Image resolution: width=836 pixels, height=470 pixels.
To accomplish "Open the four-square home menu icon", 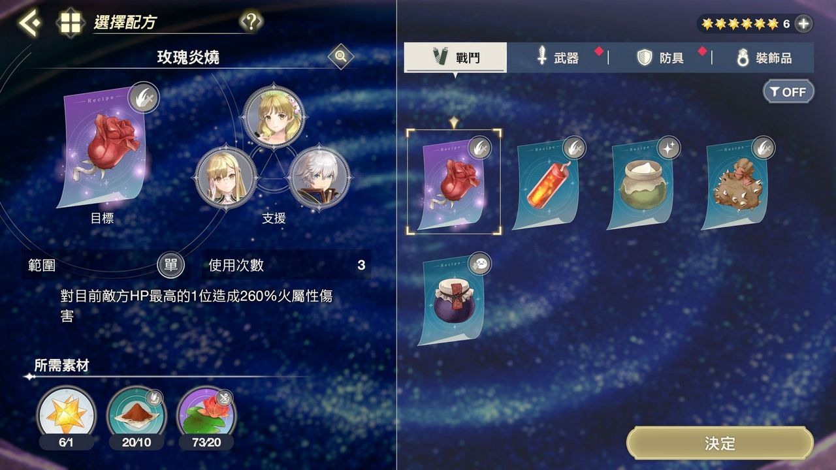I will click(70, 23).
